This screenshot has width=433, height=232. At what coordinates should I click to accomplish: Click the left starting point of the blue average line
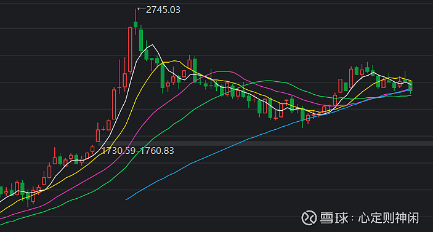(x=126, y=199)
